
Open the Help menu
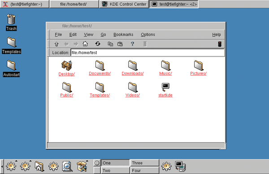[x=217, y=35]
